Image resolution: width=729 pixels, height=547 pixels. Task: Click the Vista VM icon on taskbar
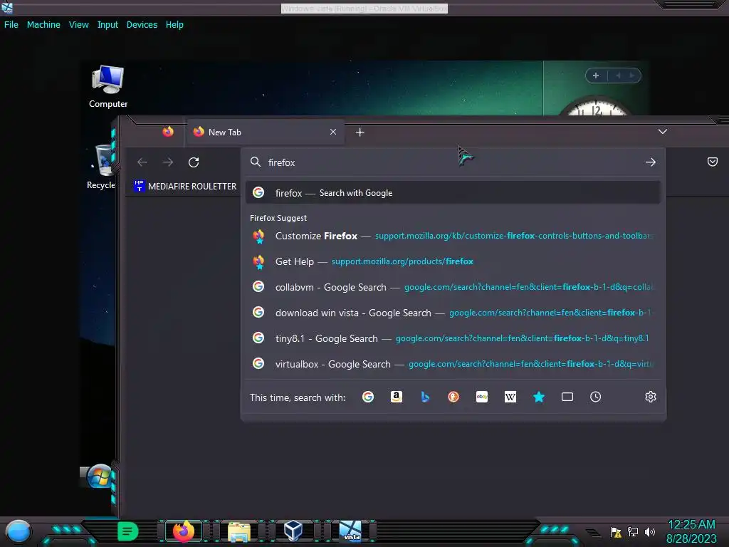(350, 531)
